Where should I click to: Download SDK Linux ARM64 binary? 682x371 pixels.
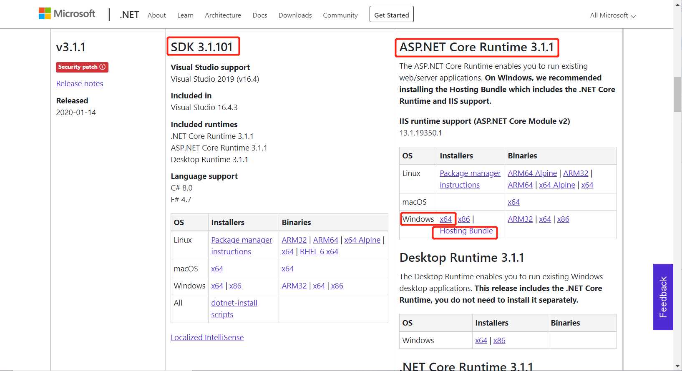coord(325,240)
